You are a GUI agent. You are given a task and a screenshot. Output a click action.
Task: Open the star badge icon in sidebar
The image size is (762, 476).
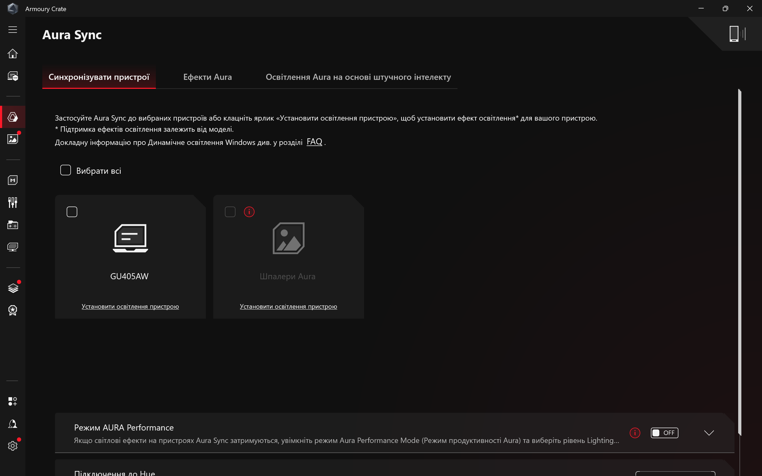click(x=13, y=310)
